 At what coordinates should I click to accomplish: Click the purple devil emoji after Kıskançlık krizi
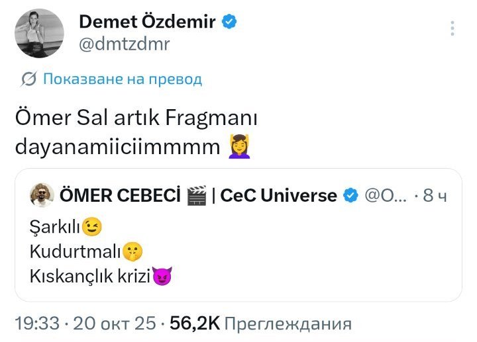[162, 275]
